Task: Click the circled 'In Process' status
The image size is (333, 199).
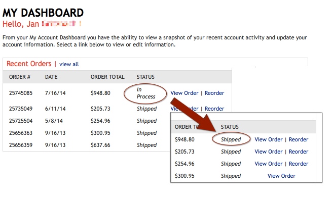Action: pos(146,93)
